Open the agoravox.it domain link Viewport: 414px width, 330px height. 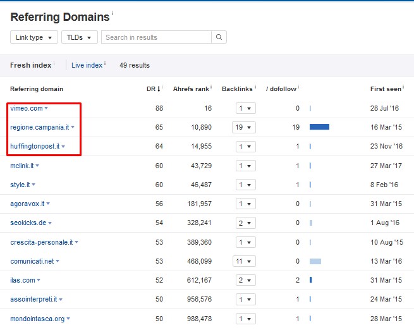27,204
